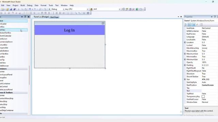Image resolution: width=218 pixels, height=122 pixels.
Task: Close the Toolbox panel
Action: pyautogui.click(x=29, y=17)
